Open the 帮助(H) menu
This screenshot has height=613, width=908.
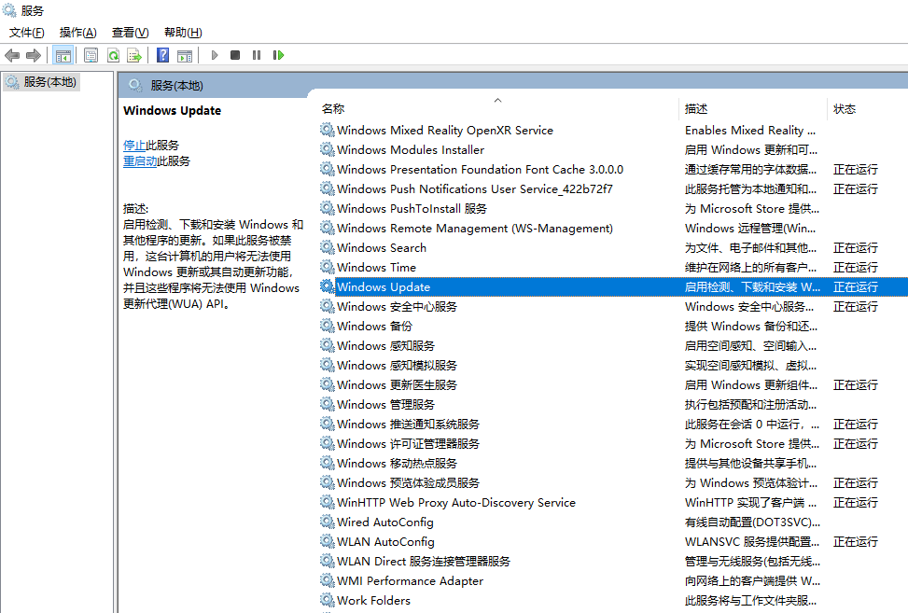pyautogui.click(x=183, y=33)
